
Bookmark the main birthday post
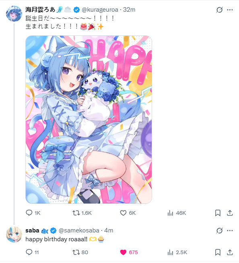pyautogui.click(x=218, y=213)
